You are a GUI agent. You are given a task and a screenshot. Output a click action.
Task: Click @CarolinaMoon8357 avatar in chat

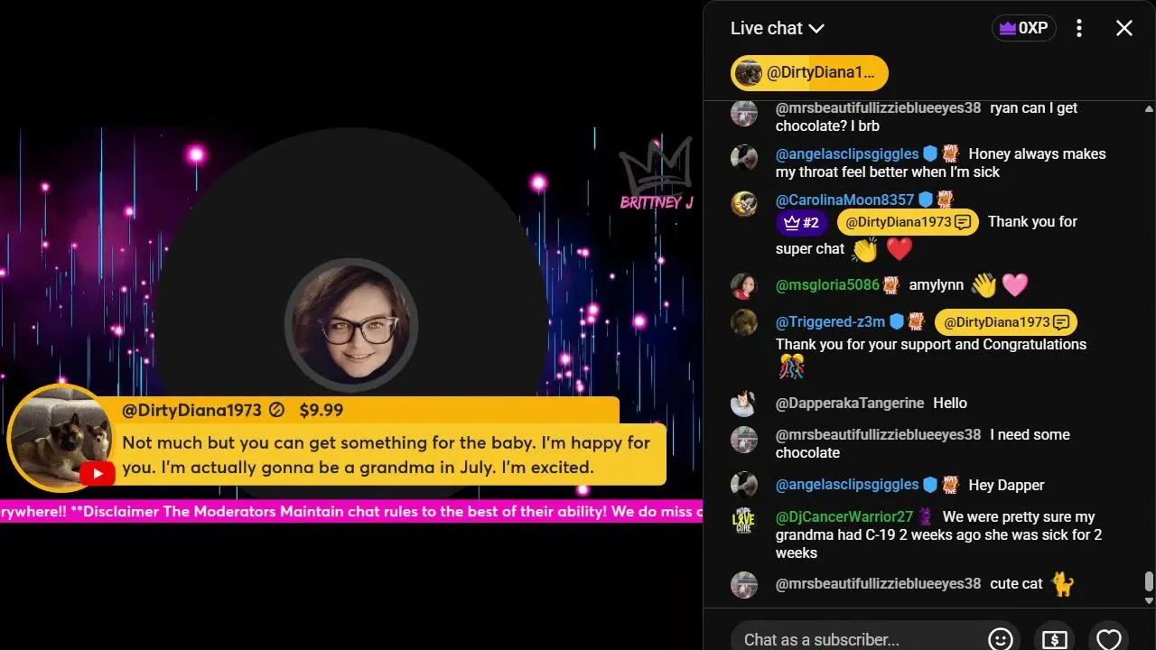[743, 203]
